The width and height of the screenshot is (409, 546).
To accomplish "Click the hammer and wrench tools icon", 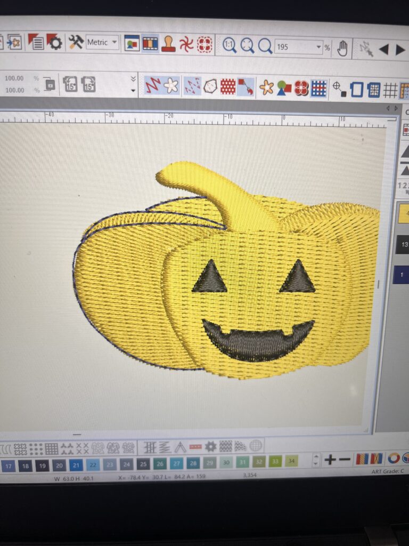I will click(x=76, y=42).
